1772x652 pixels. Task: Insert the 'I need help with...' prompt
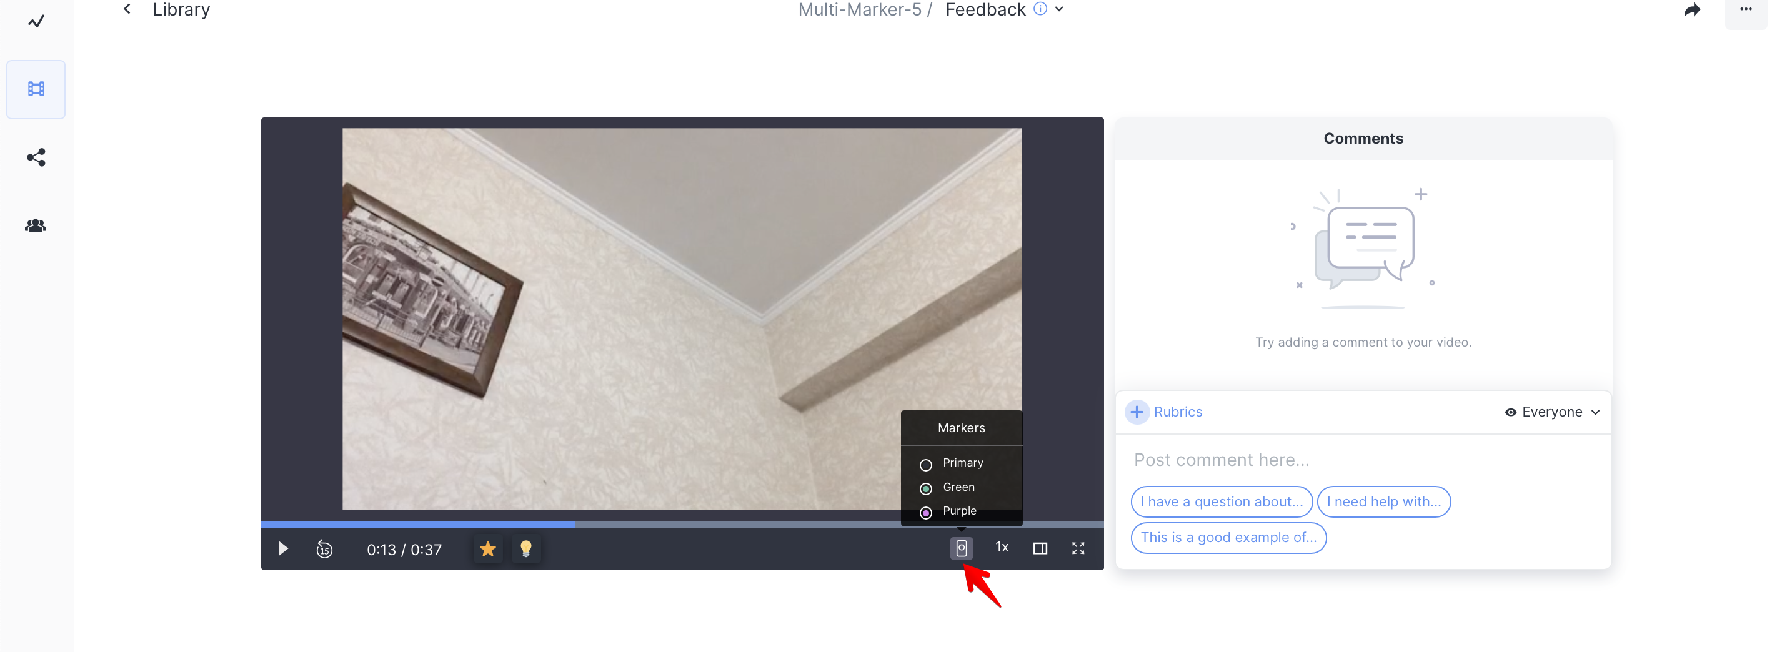tap(1383, 502)
